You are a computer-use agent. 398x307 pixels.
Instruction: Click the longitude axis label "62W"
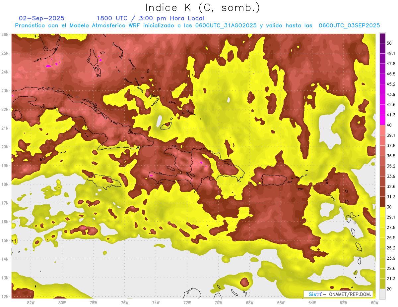coord(343,303)
